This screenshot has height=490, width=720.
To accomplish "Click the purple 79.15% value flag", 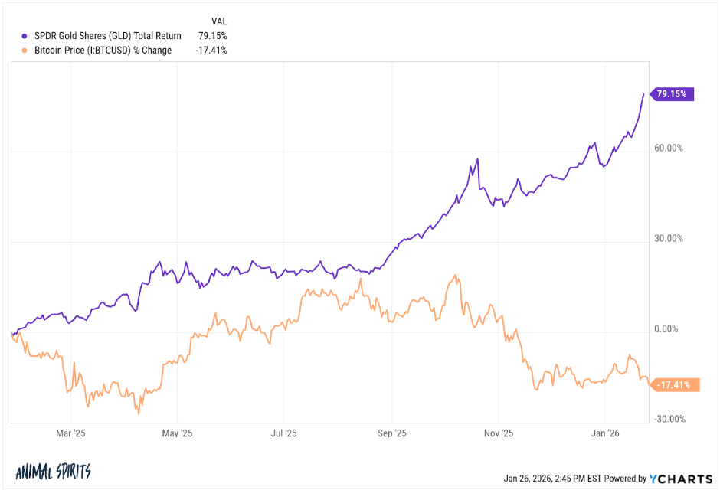I will point(673,94).
